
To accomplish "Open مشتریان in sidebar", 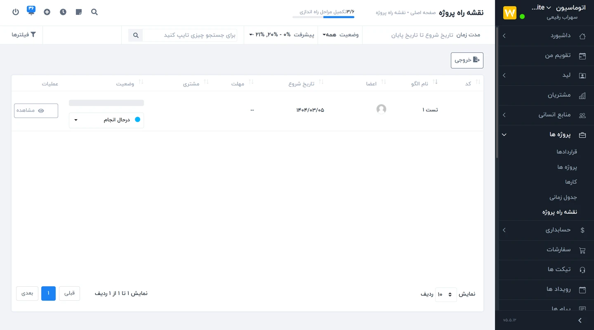I will click(546, 95).
